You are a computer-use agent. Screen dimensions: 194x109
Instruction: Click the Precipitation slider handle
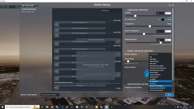[150, 26]
